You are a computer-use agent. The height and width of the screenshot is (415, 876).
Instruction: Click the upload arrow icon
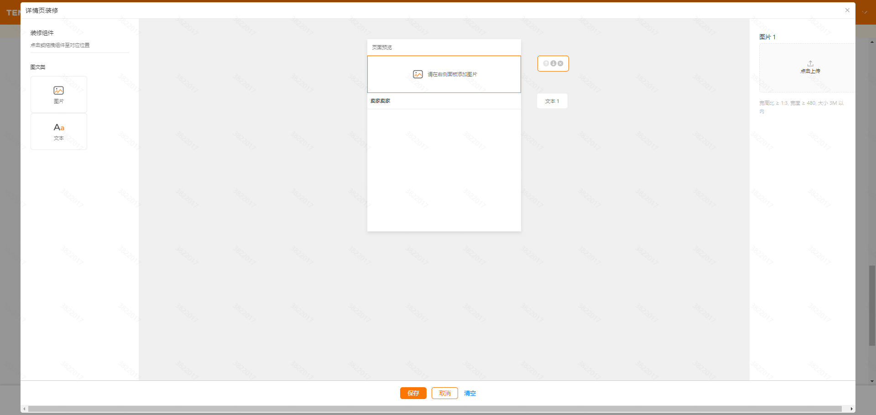[810, 63]
